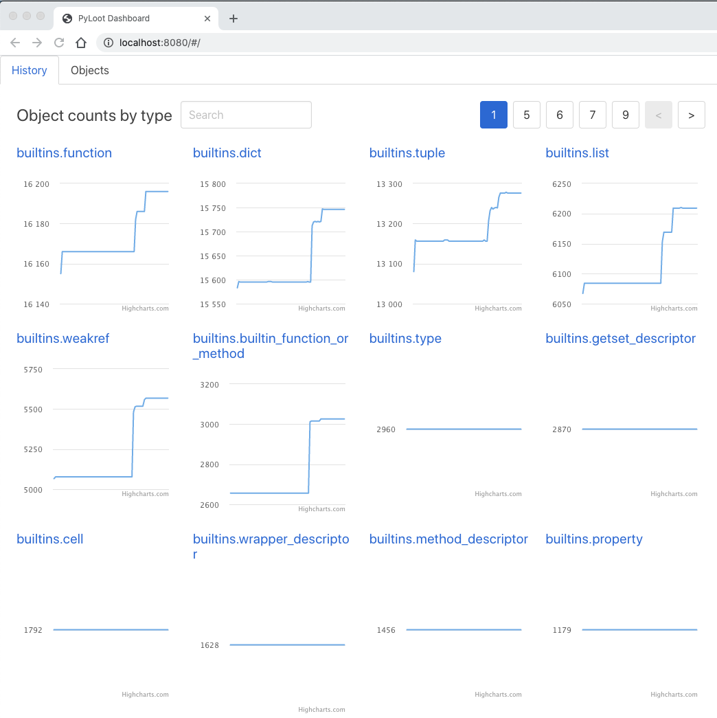
Task: Open a new tab with plus icon
Action: pos(234,19)
